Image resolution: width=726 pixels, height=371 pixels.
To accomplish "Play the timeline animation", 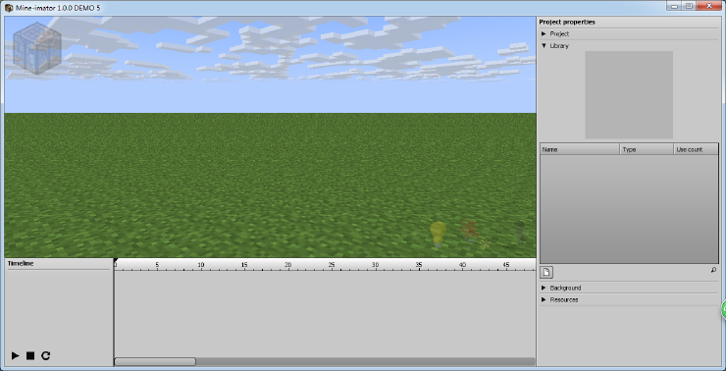I will click(16, 355).
